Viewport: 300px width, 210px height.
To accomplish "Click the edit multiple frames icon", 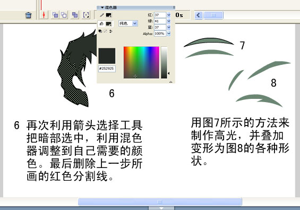I will pos(75,15).
